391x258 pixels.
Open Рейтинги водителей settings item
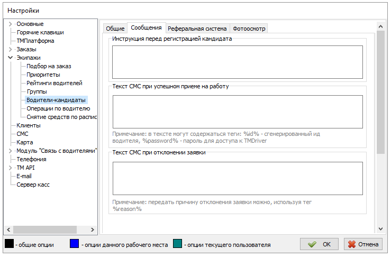[x=54, y=83]
